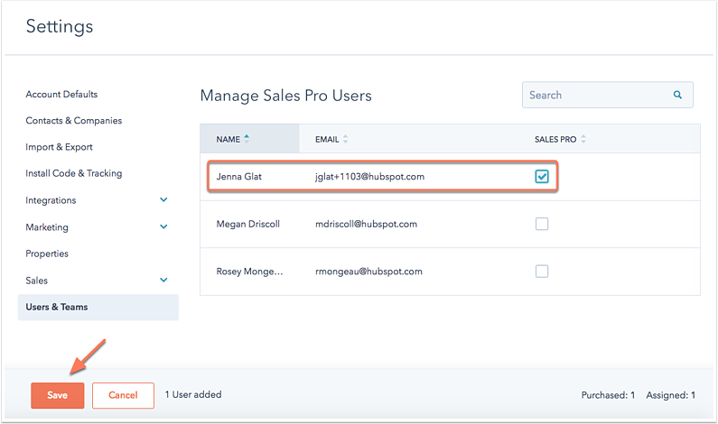The height and width of the screenshot is (424, 718).
Task: Sort by the SALES PRO column arrows
Action: point(583,139)
